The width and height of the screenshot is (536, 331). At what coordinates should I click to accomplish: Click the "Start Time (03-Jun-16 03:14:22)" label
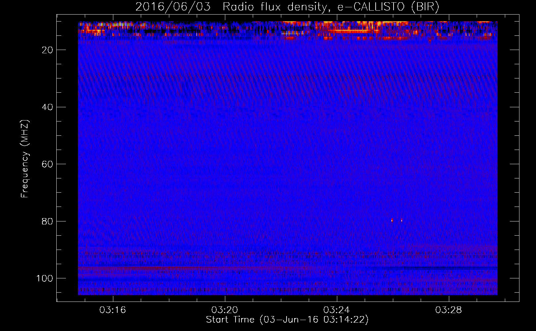click(287, 320)
